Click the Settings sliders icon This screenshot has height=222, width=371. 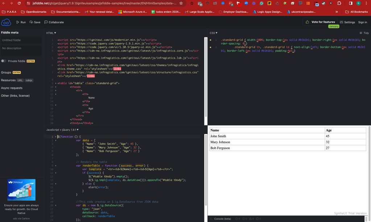click(x=341, y=22)
